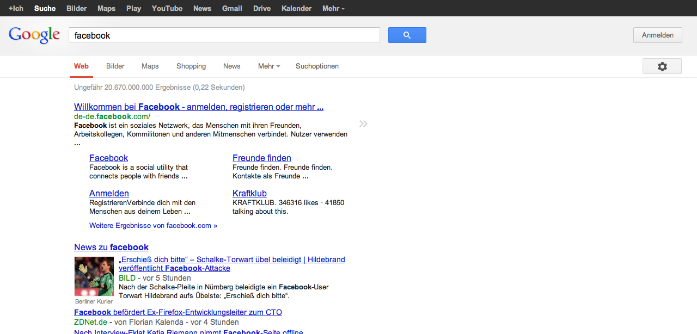Click the blue magnifier search button

click(x=407, y=35)
